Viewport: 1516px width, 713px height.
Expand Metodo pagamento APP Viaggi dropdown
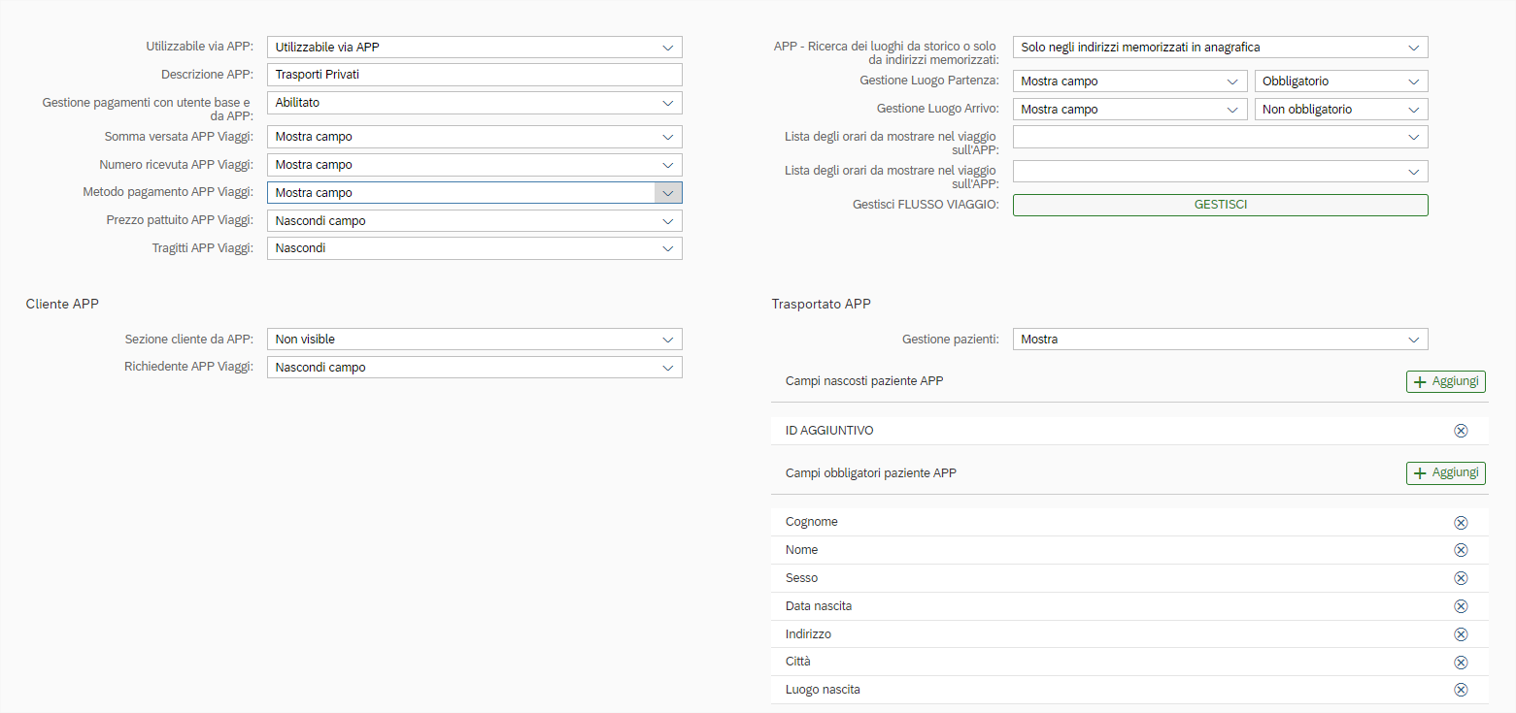(667, 193)
